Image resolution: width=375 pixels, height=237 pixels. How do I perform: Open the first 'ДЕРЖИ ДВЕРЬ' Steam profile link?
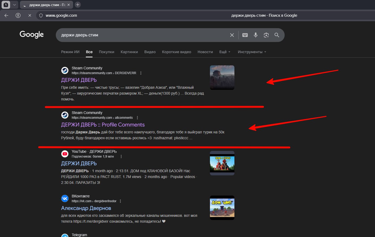point(79,80)
